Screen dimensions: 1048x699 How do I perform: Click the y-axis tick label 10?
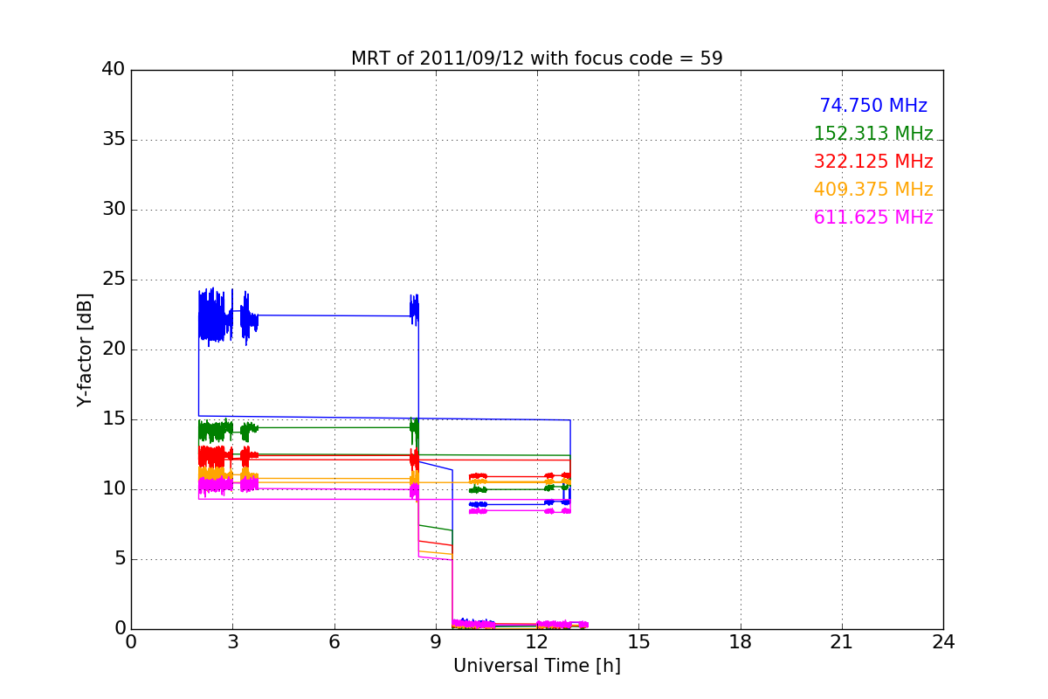pyautogui.click(x=114, y=489)
